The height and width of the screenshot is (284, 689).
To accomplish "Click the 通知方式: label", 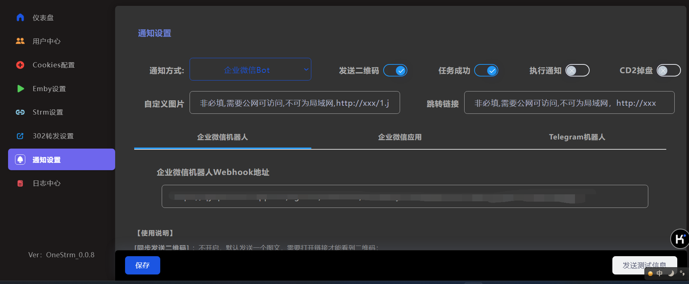I will point(167,71).
